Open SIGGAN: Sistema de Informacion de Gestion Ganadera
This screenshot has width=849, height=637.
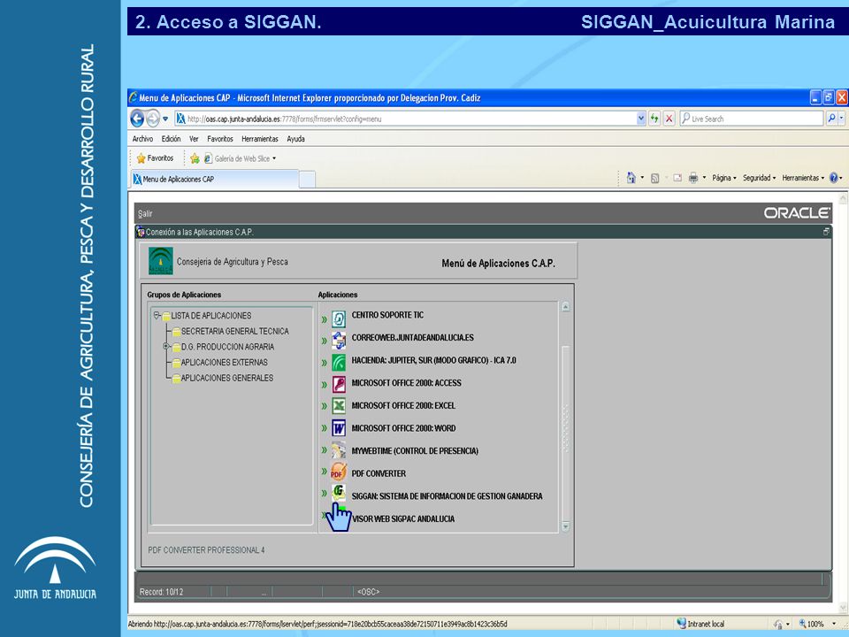[447, 496]
